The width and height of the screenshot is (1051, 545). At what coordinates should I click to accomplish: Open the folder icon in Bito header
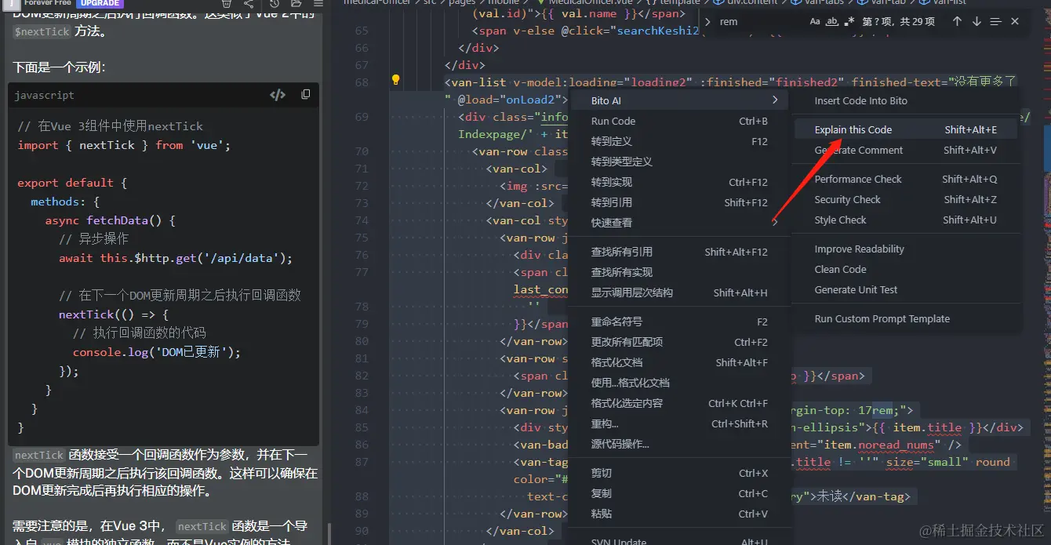click(x=296, y=4)
